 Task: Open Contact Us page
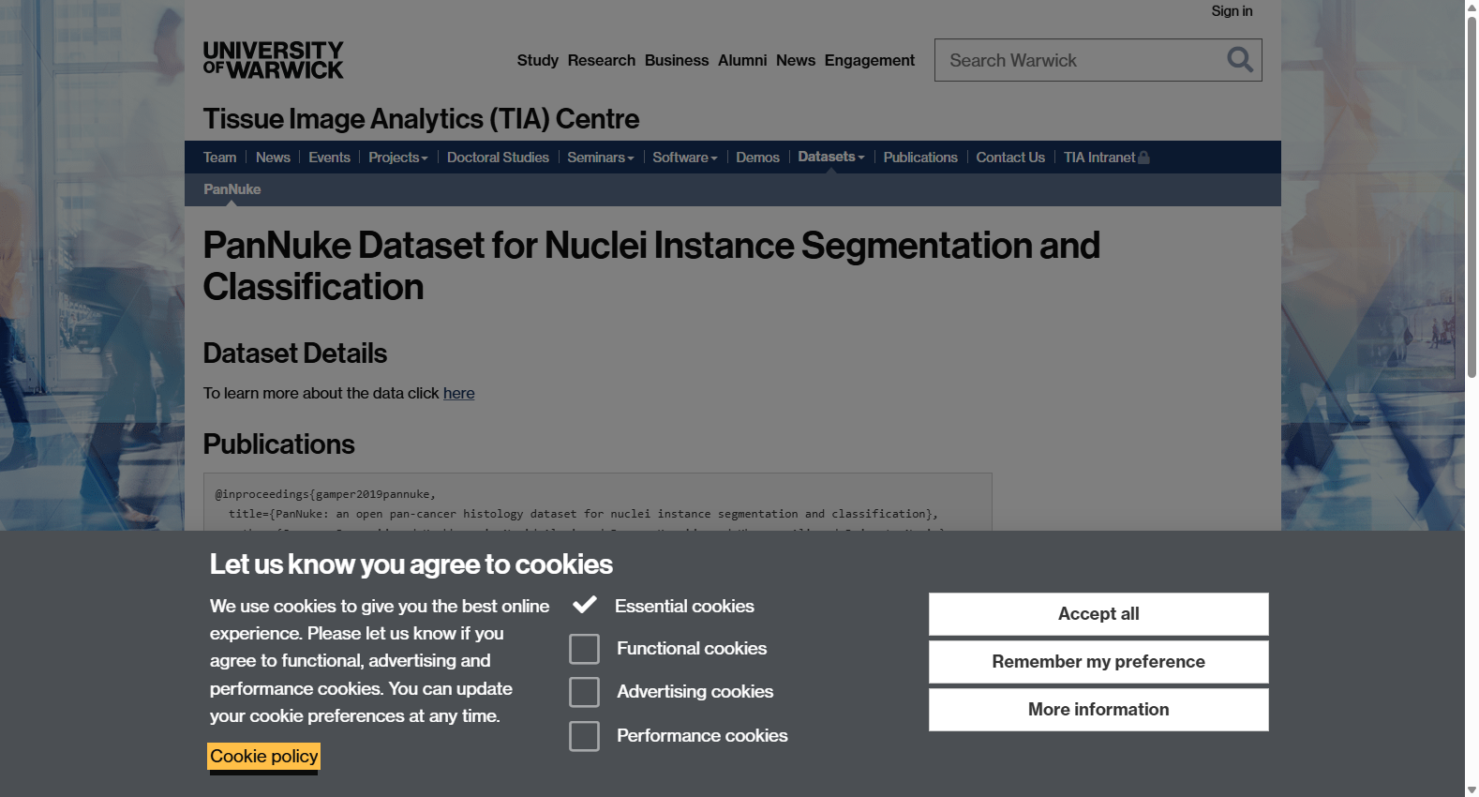(1010, 158)
